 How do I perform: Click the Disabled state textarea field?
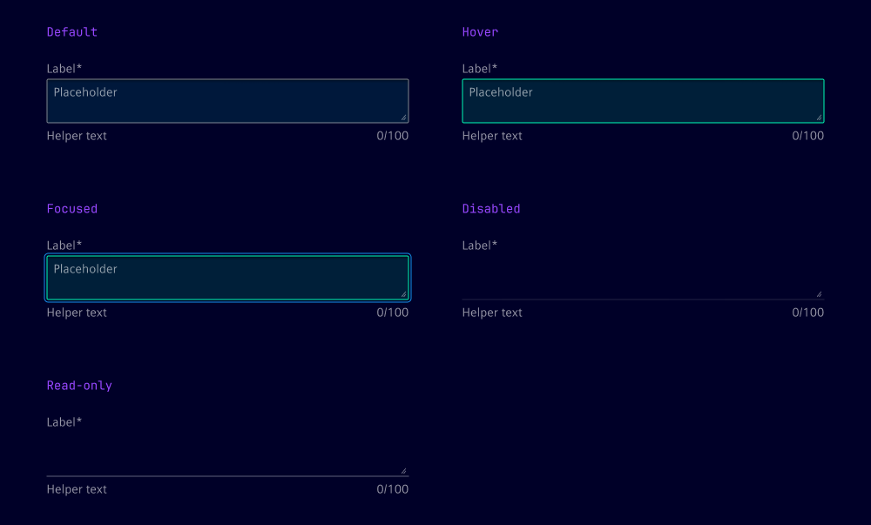tap(642, 279)
